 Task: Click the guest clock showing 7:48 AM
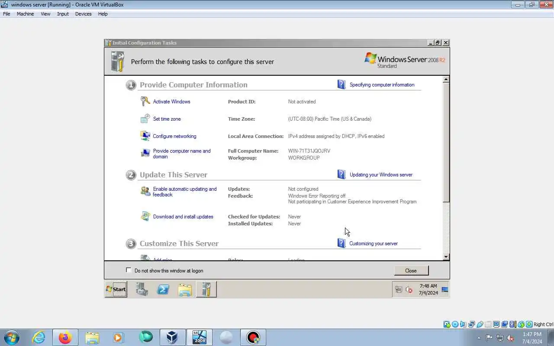point(428,289)
